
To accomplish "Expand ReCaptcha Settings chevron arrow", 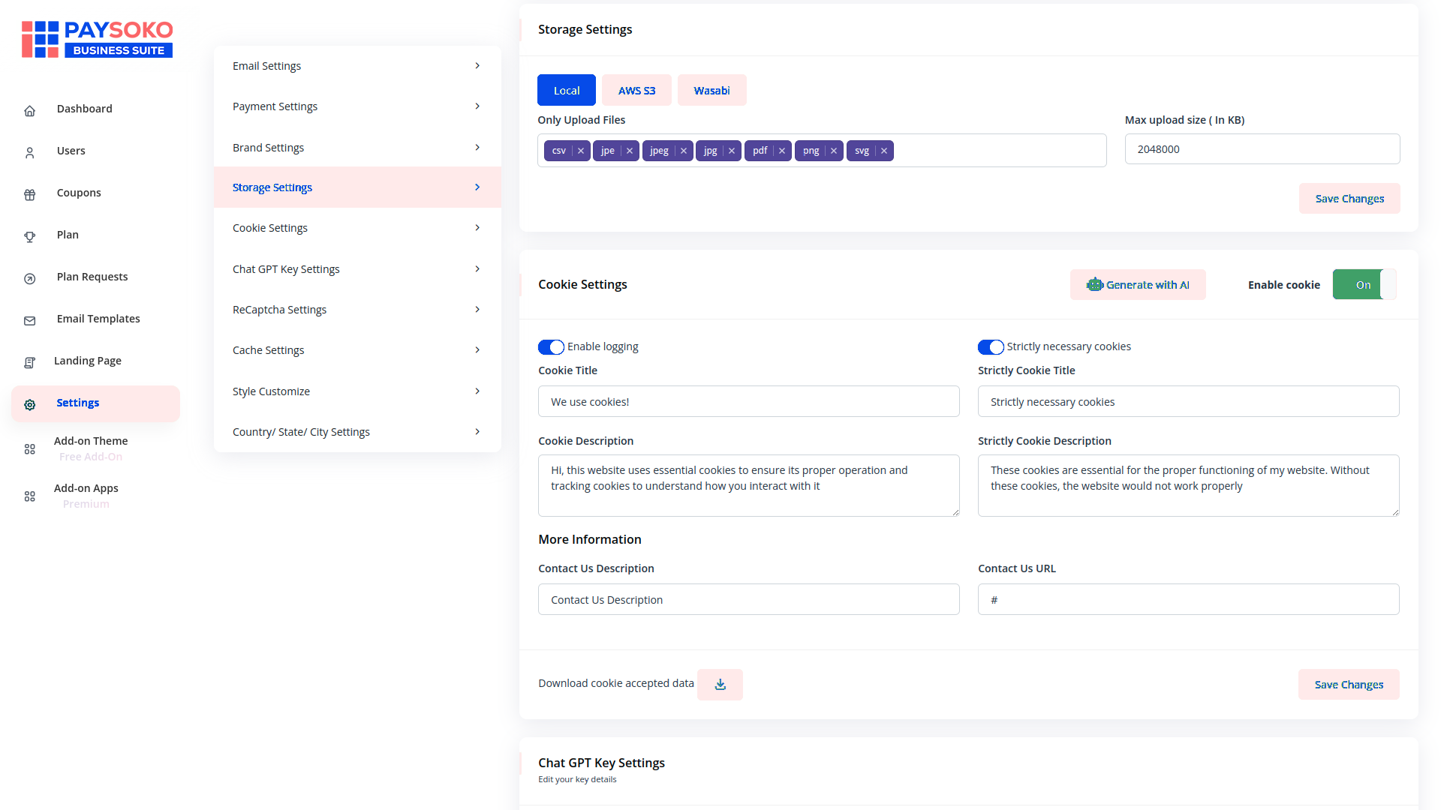I will coord(477,310).
